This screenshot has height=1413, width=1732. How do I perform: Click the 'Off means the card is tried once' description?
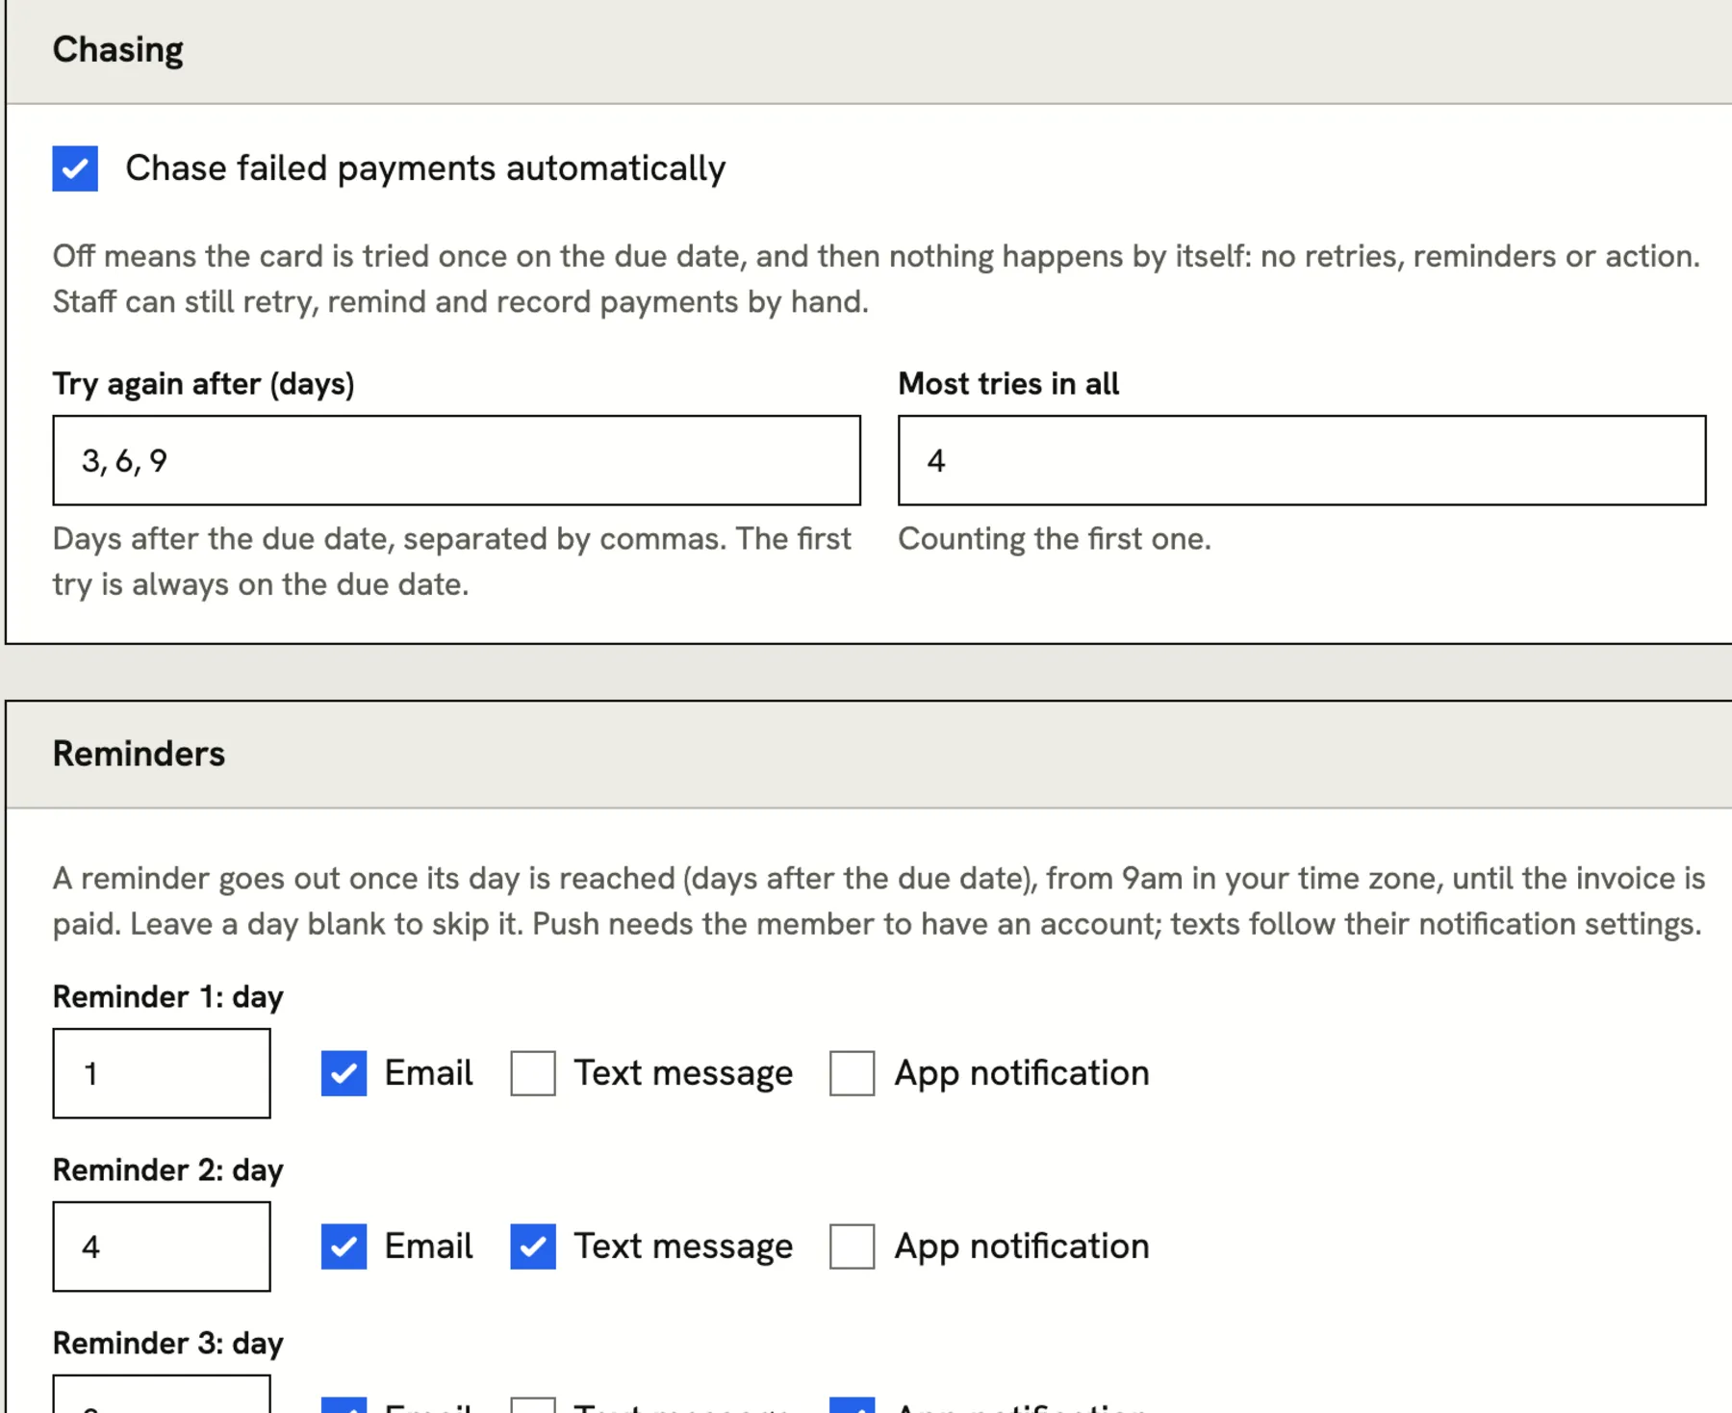coord(877,279)
